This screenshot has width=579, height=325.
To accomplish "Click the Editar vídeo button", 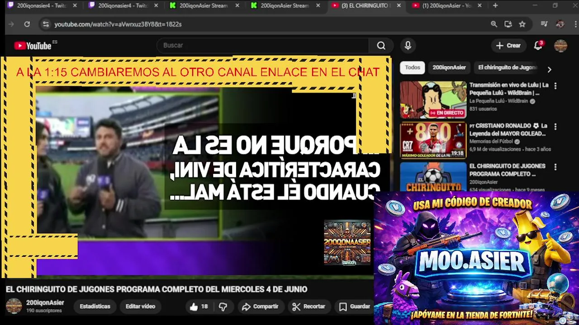I will tap(140, 306).
